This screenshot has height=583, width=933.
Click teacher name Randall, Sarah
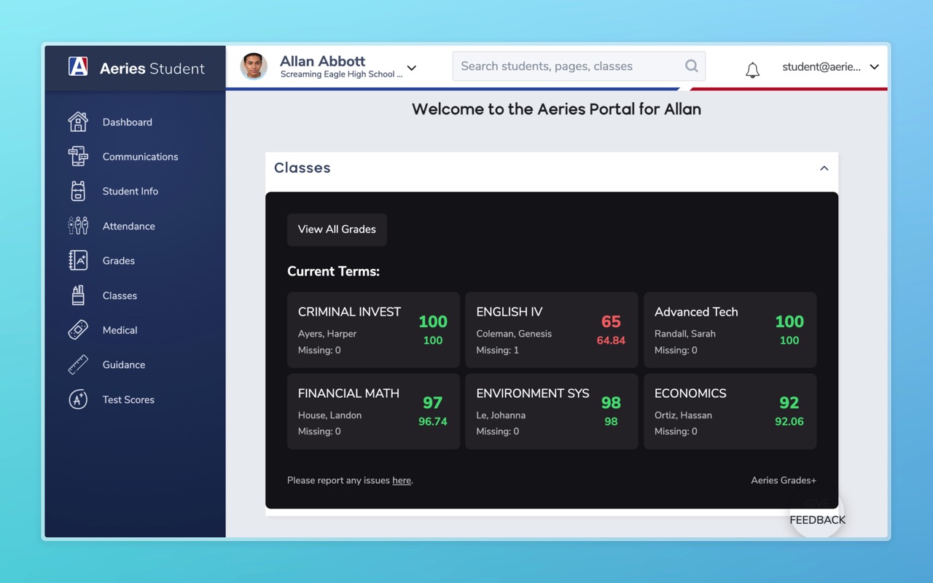click(x=685, y=334)
